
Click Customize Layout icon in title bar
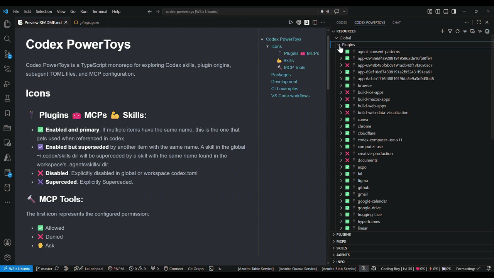430,12
